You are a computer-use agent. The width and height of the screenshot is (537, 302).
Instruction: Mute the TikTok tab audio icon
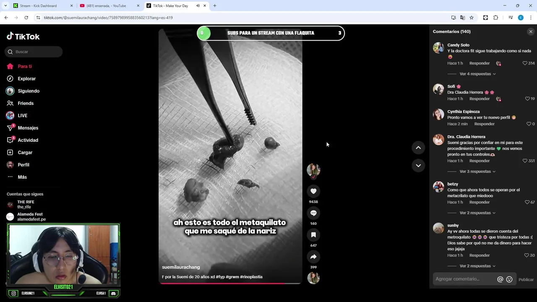coord(198,6)
